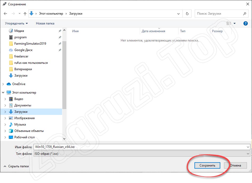Open the address bar history dropdown
252x183 pixels.
click(x=178, y=14)
